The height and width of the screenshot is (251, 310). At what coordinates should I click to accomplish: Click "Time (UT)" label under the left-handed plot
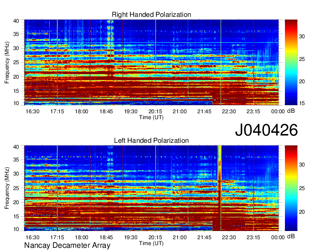pos(151,243)
